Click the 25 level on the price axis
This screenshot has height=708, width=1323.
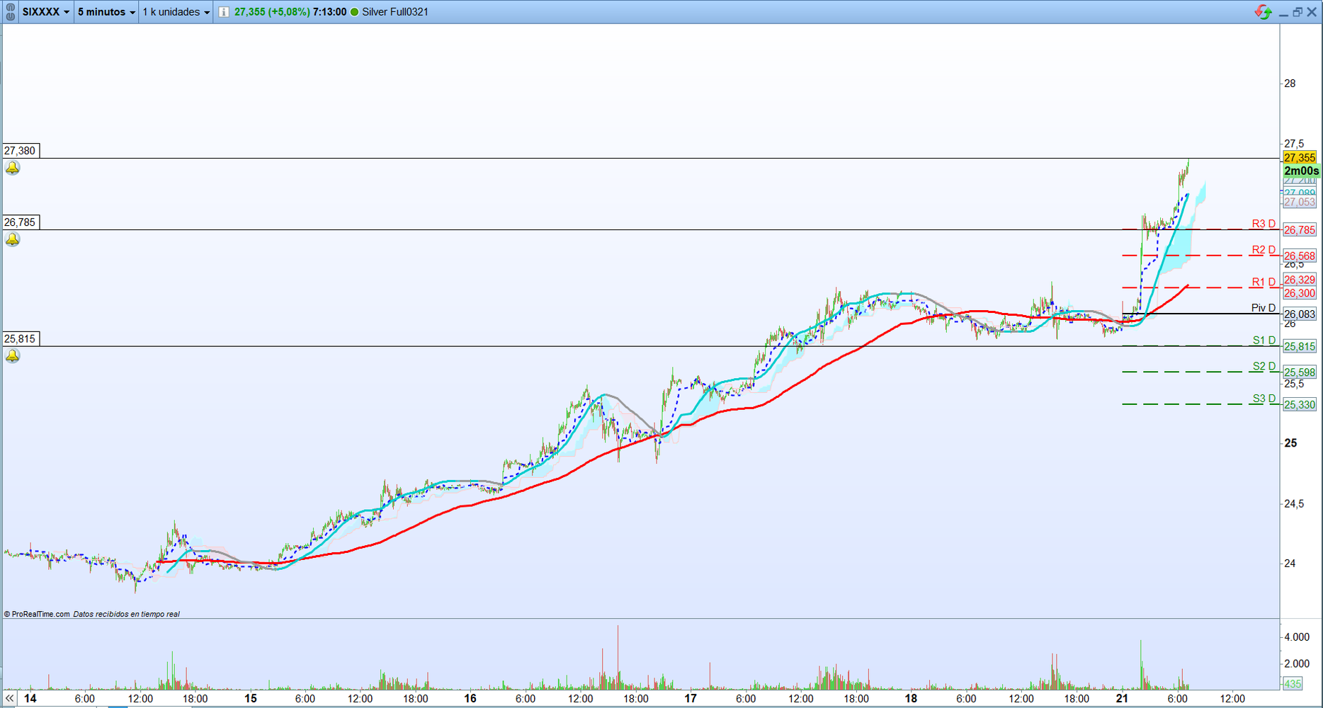click(x=1291, y=443)
